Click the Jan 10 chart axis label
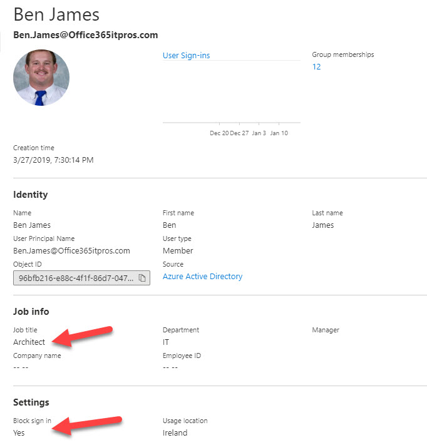Image resolution: width=427 pixels, height=445 pixels. pyautogui.click(x=279, y=133)
